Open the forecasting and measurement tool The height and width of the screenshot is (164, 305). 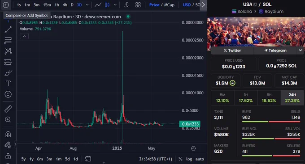[8, 62]
